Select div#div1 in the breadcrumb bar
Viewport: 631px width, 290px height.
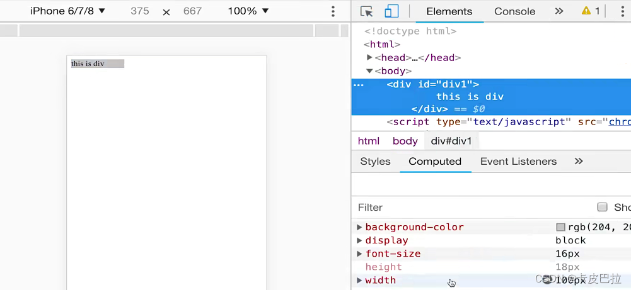451,141
